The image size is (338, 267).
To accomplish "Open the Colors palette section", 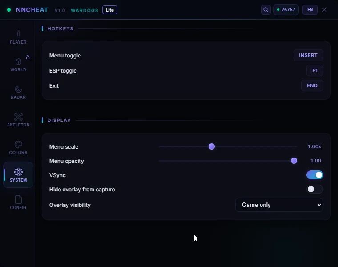I will pos(18,148).
